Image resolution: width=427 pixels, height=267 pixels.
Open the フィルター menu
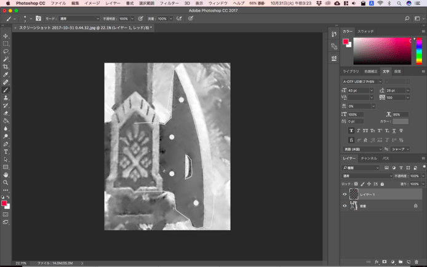pos(169,4)
